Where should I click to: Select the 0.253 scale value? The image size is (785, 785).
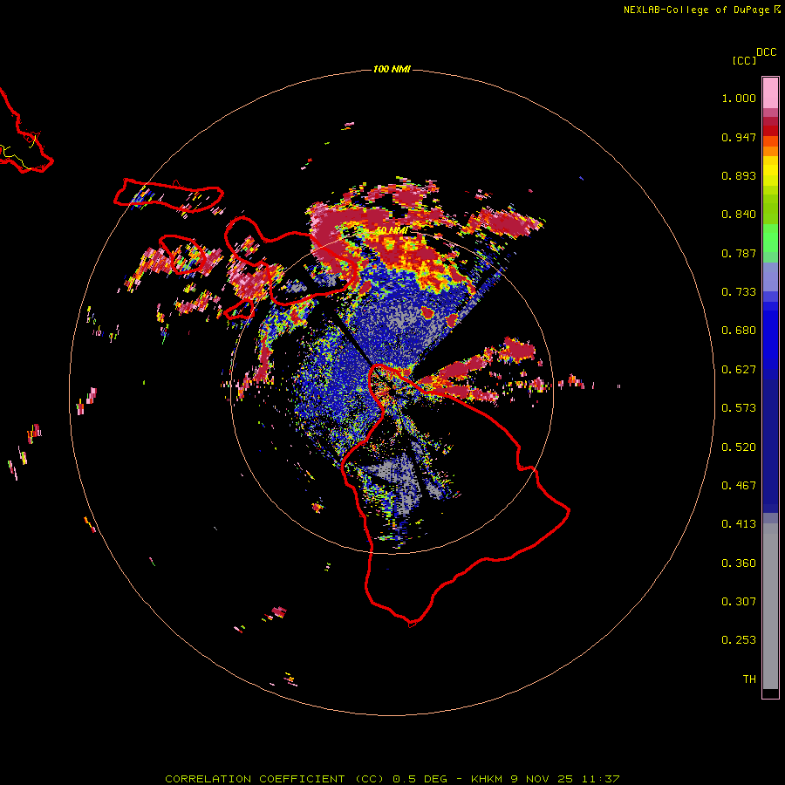point(739,640)
